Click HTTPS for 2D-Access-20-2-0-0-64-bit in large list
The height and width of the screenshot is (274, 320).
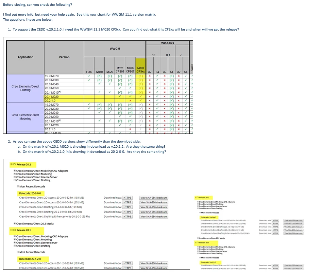click(x=127, y=202)
